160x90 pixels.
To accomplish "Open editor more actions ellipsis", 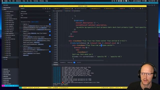I will click(144, 8).
